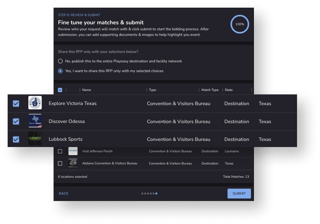Click the Explore Victoria Texas logo

tap(35, 102)
